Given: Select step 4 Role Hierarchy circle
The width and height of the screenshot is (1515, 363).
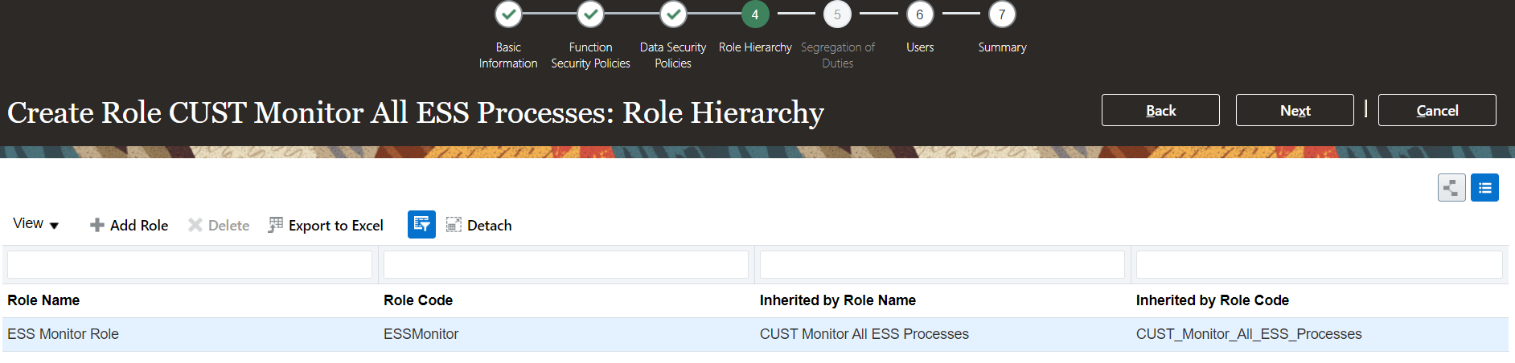Looking at the screenshot, I should (755, 14).
